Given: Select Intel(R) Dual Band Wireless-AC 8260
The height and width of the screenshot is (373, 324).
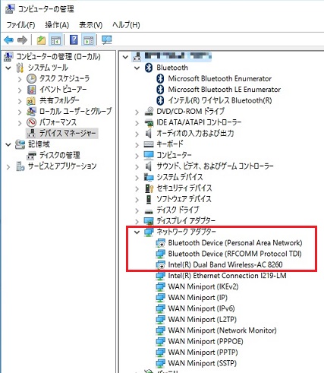Looking at the screenshot, I should coord(225,265).
